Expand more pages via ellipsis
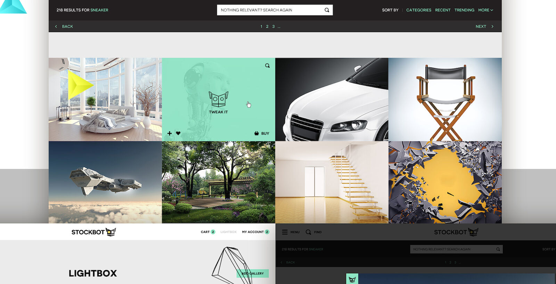The height and width of the screenshot is (284, 556). [x=279, y=26]
